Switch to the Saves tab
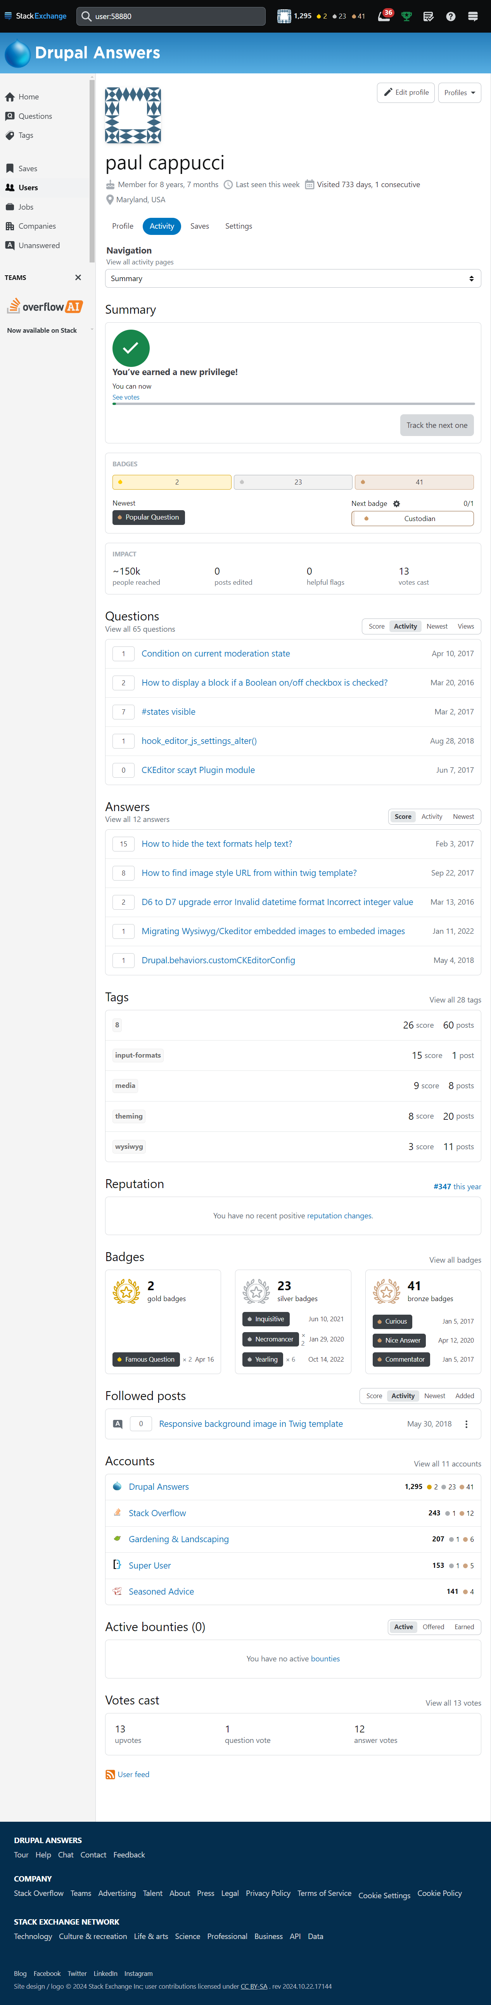This screenshot has width=491, height=2005. 200,226
